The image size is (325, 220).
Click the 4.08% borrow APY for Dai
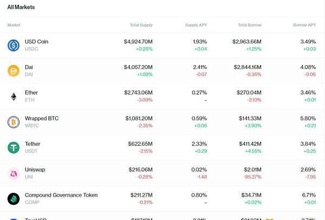tap(308, 67)
